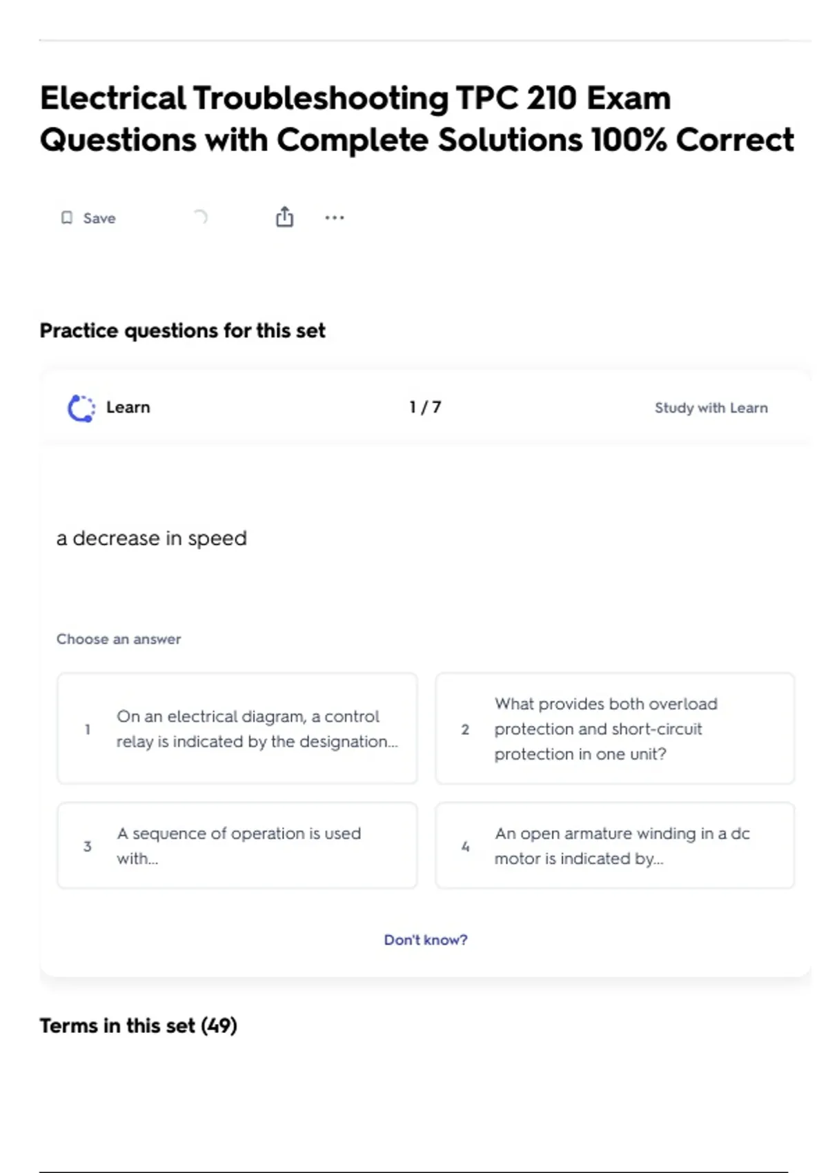The image size is (828, 1173).
Task: Click the loading spinner beside Save
Action: point(200,217)
